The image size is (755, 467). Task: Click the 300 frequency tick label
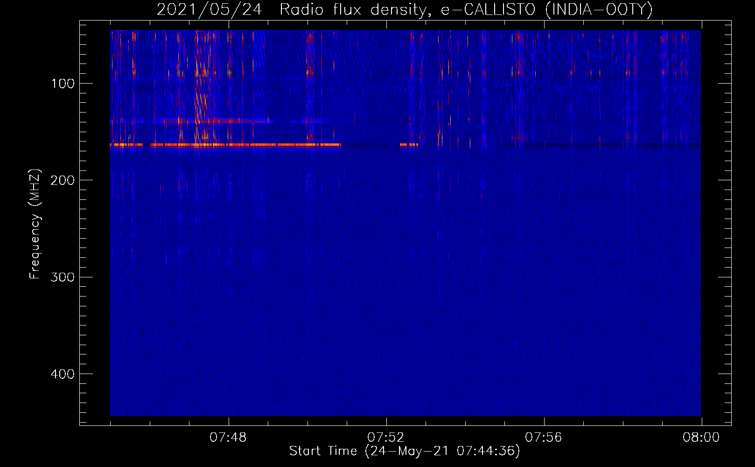coord(63,277)
